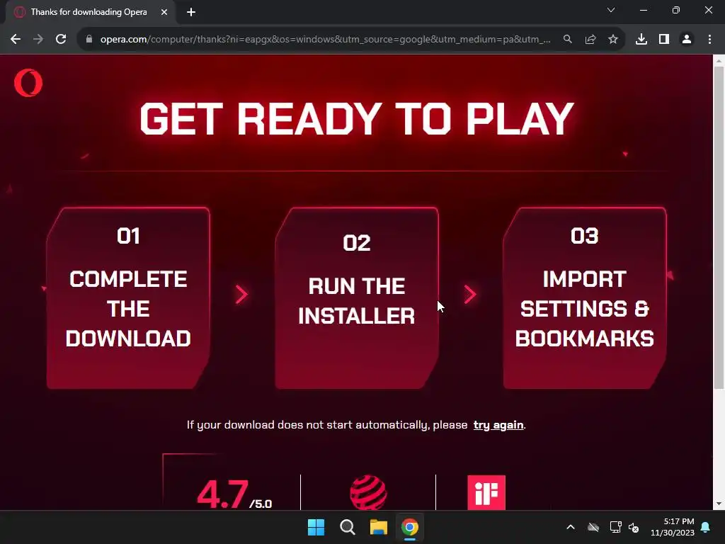Open the Windows Start menu
The width and height of the screenshot is (725, 544).
(x=316, y=527)
